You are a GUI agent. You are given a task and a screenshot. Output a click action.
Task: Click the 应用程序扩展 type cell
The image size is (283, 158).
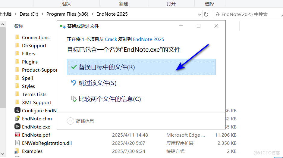[x=180, y=143]
